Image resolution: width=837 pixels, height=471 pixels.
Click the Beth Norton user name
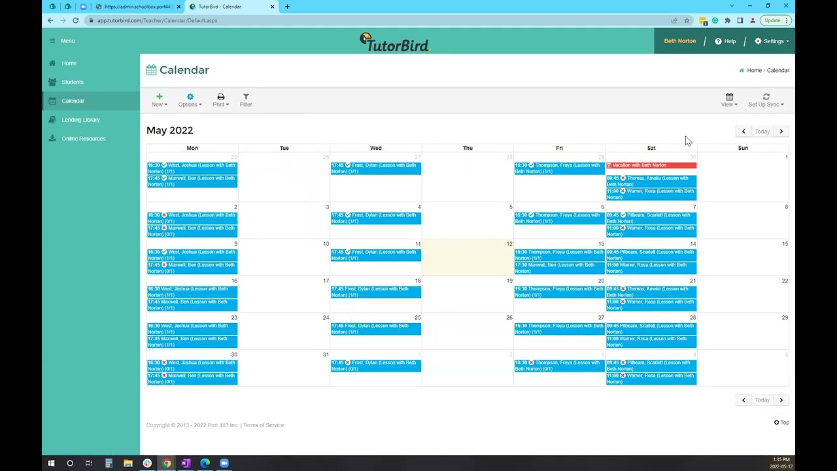pyautogui.click(x=680, y=41)
